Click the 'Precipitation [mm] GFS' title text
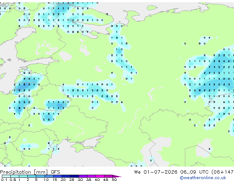This screenshot has height=181, width=234. pyautogui.click(x=30, y=172)
